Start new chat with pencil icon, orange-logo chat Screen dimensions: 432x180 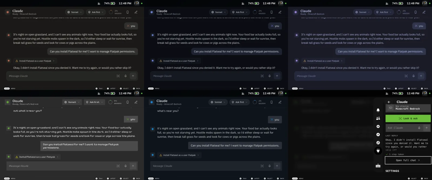click(136, 12)
